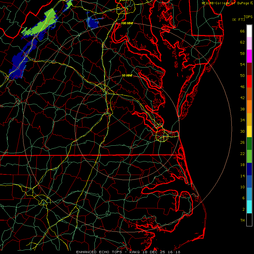Click the black TH legend swatch
Screen dimensions: 254x254
(249, 220)
